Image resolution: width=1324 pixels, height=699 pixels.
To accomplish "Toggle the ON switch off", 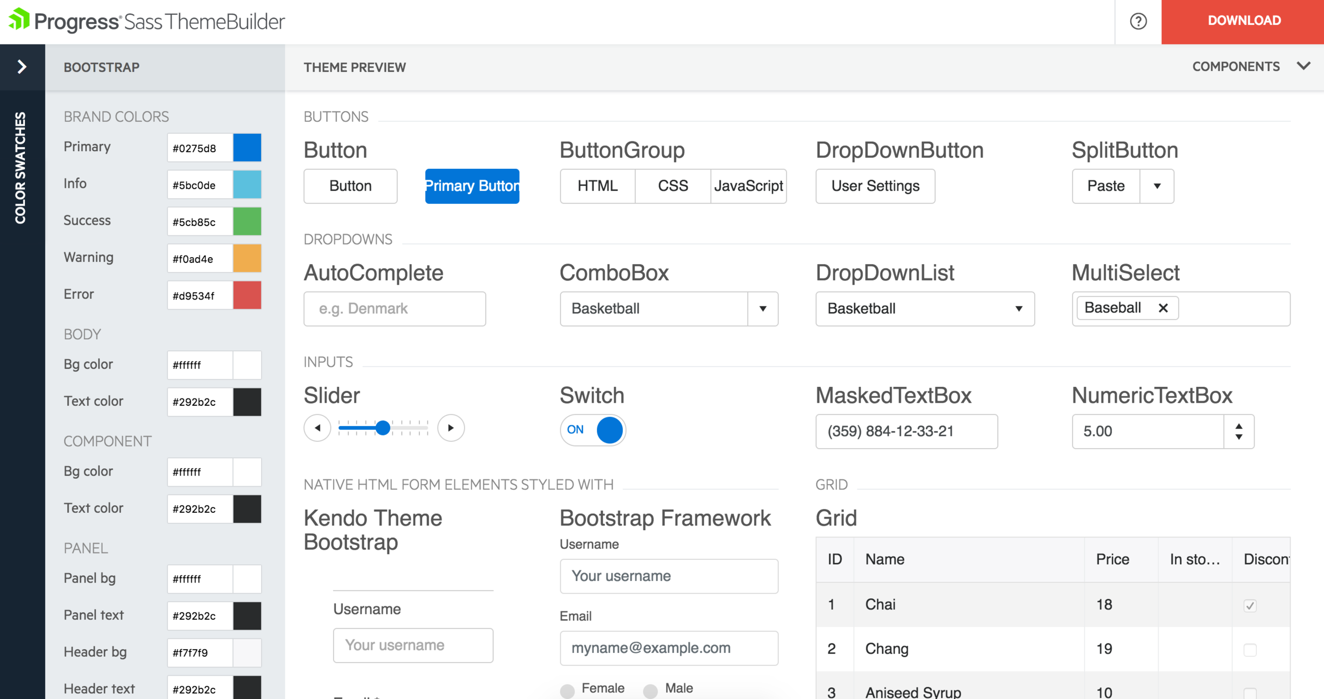I will 593,430.
